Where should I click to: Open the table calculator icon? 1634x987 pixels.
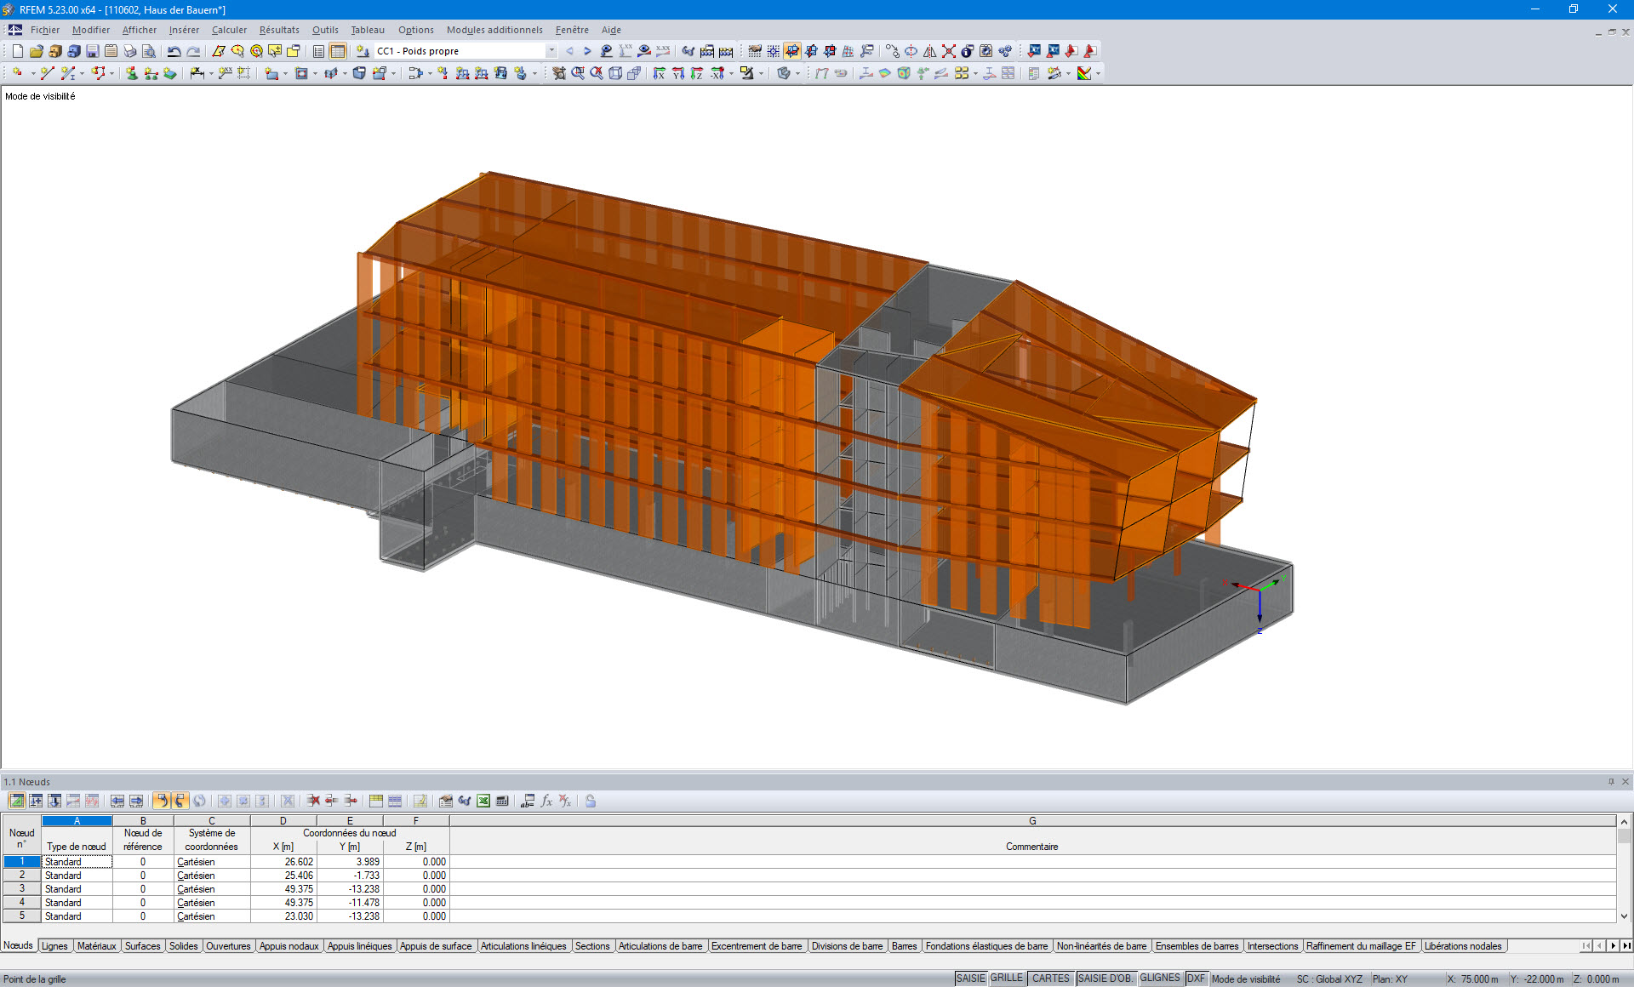tap(503, 801)
